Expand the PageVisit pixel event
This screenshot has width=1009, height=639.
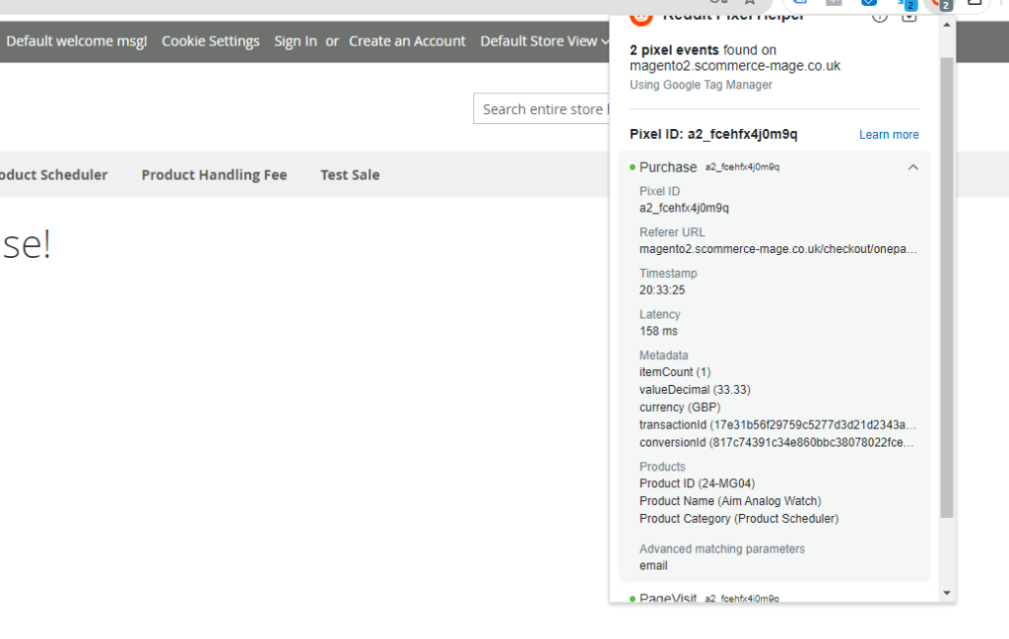coord(668,598)
